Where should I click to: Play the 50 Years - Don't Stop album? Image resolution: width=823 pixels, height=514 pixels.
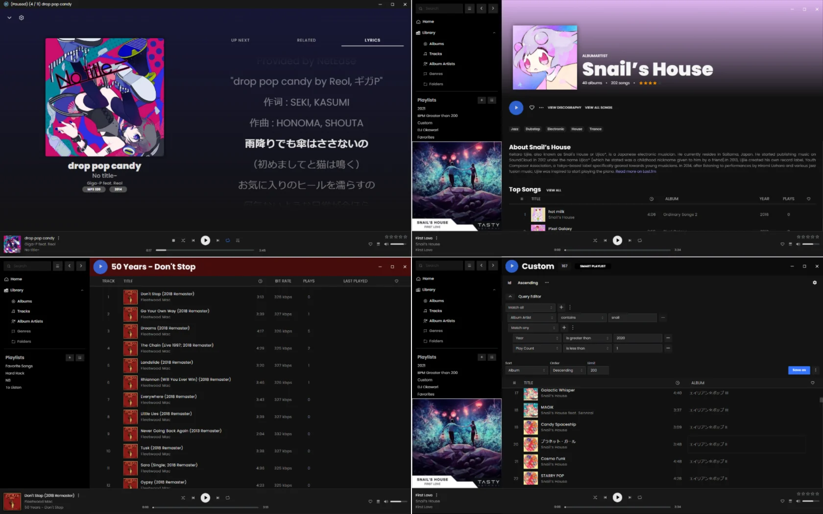(x=100, y=267)
